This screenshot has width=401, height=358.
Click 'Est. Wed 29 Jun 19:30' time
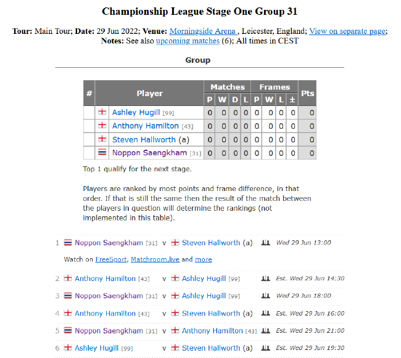point(310,348)
